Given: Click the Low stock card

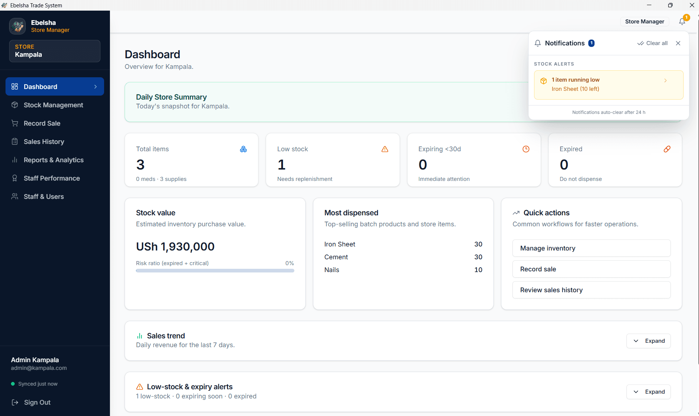Looking at the screenshot, I should coord(332,160).
